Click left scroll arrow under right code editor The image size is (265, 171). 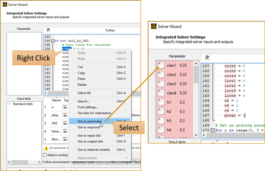coord(204,135)
